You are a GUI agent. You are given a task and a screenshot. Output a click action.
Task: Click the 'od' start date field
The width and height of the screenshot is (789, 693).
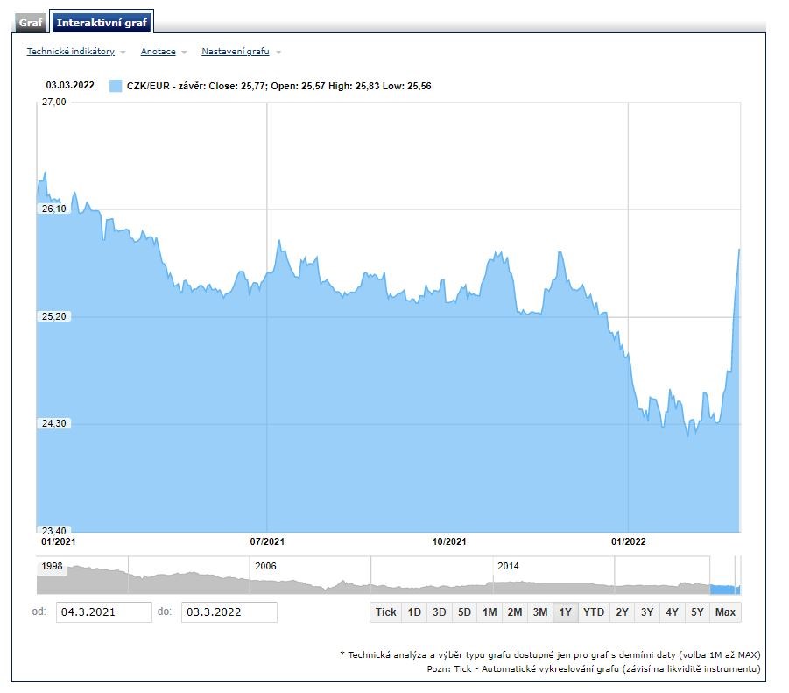pos(103,612)
